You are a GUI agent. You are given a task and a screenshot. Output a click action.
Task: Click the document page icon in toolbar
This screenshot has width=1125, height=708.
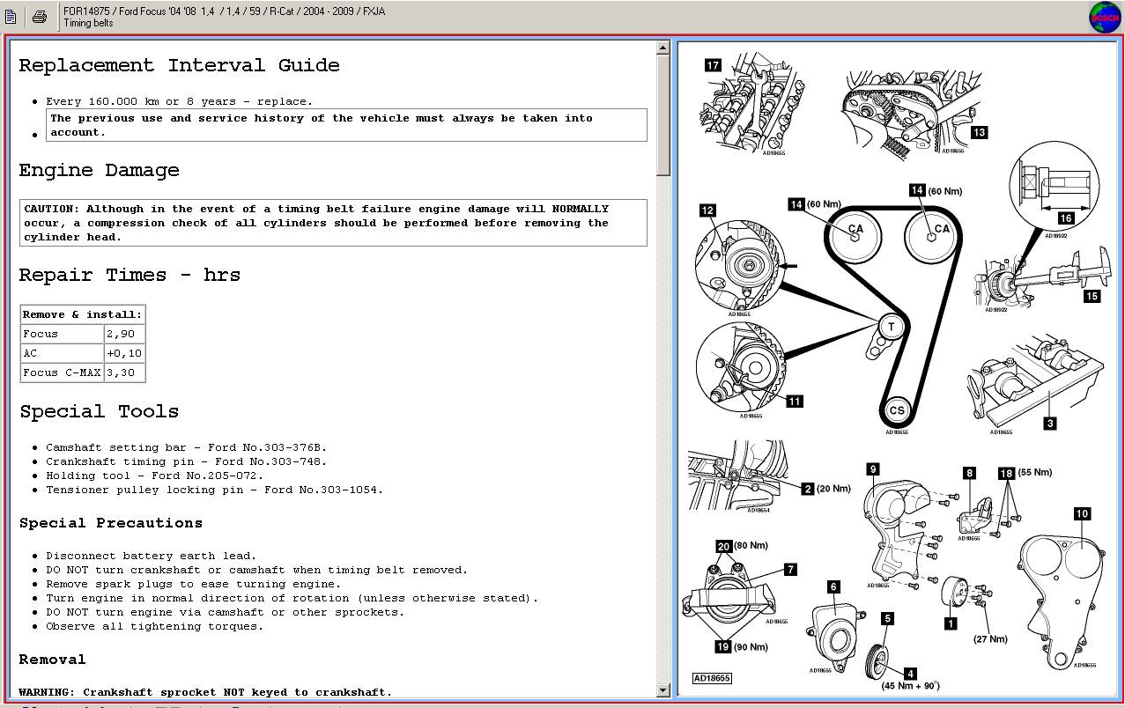pos(11,16)
